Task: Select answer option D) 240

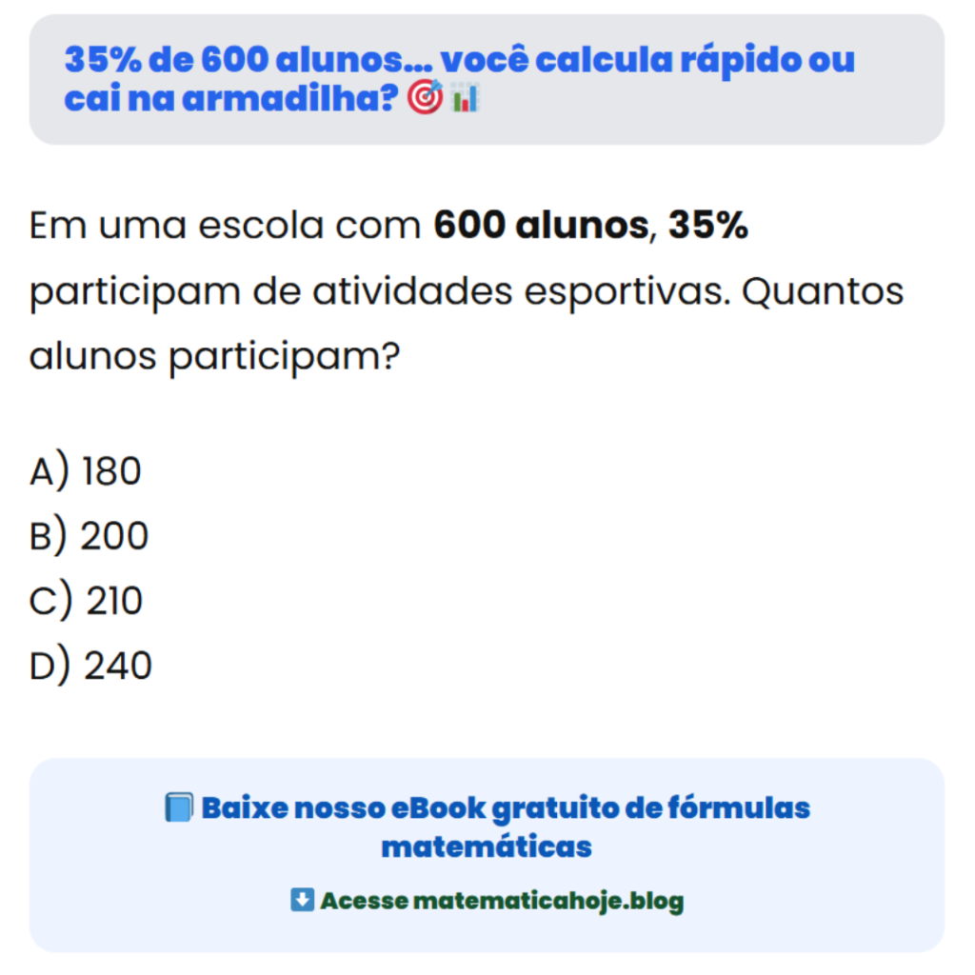Action: 90,666
